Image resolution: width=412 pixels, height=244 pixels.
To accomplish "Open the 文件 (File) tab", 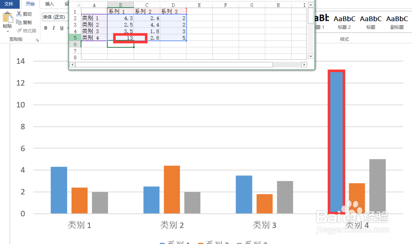I will point(9,4).
